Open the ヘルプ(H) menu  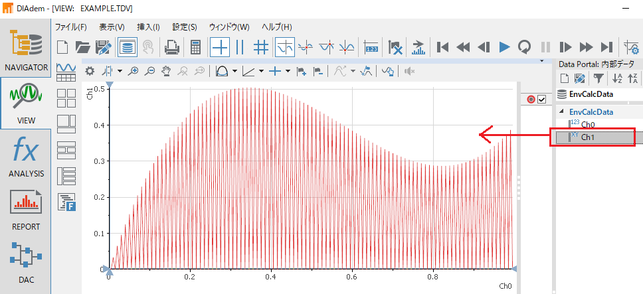[276, 27]
